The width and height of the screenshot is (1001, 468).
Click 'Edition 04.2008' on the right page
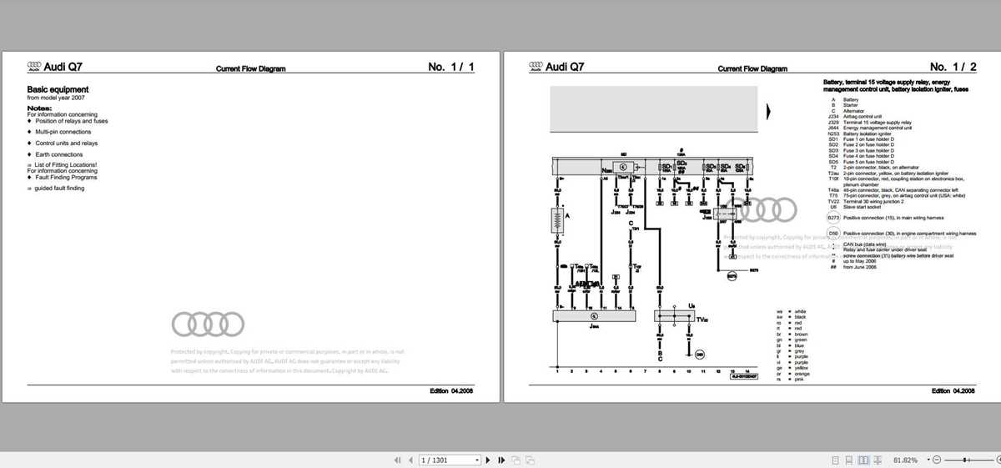coord(953,390)
